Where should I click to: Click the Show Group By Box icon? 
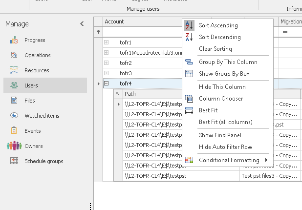point(189,74)
